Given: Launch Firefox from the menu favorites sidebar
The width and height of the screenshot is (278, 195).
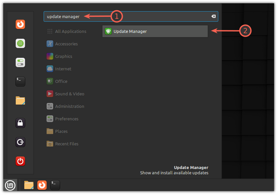Looking at the screenshot, I should [20, 24].
